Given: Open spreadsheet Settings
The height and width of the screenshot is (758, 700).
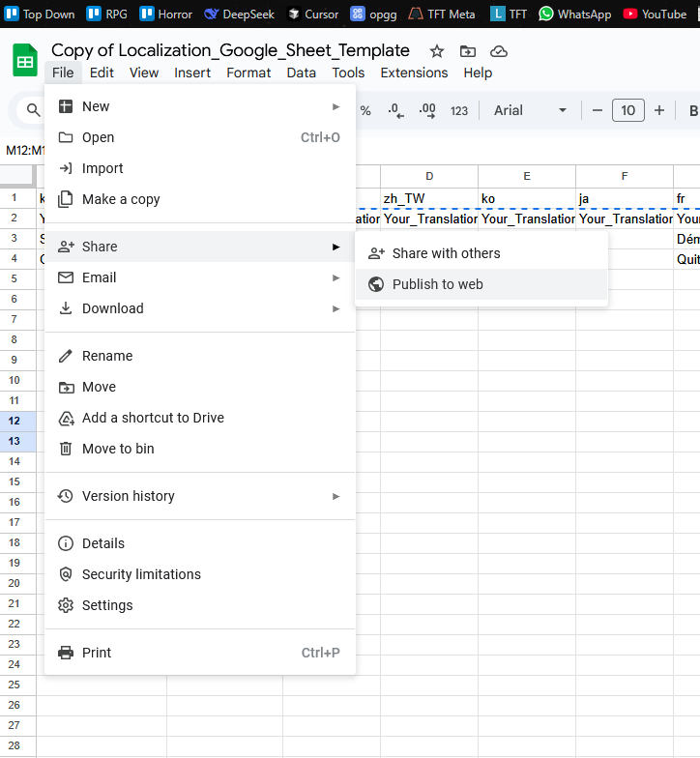Looking at the screenshot, I should (199, 605).
